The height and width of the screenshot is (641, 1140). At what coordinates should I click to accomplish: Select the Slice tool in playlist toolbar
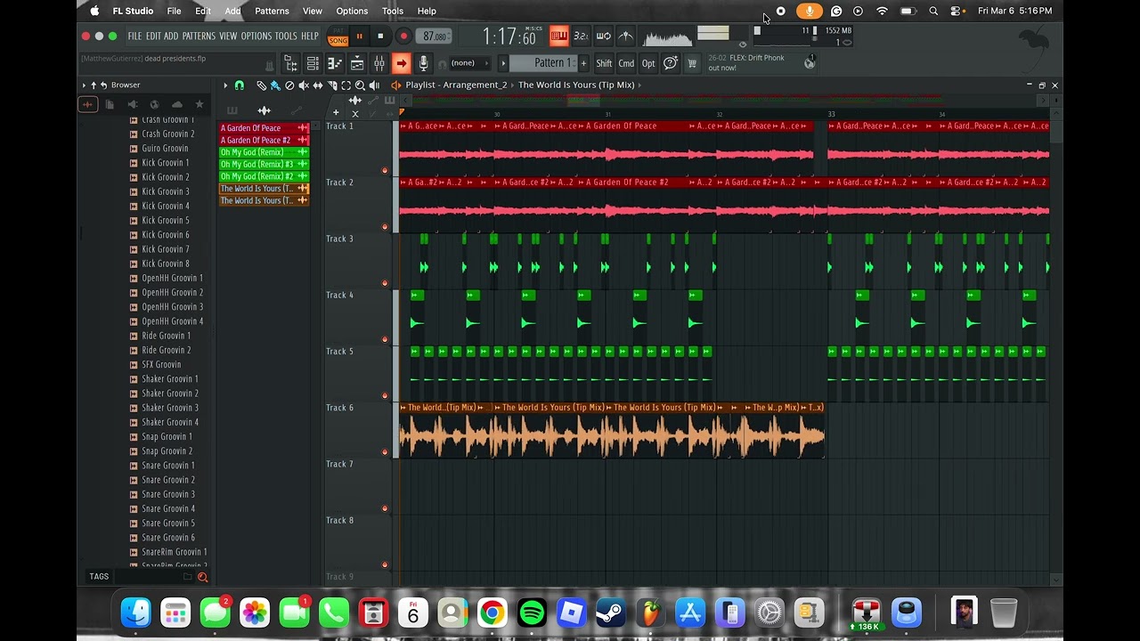coord(331,85)
